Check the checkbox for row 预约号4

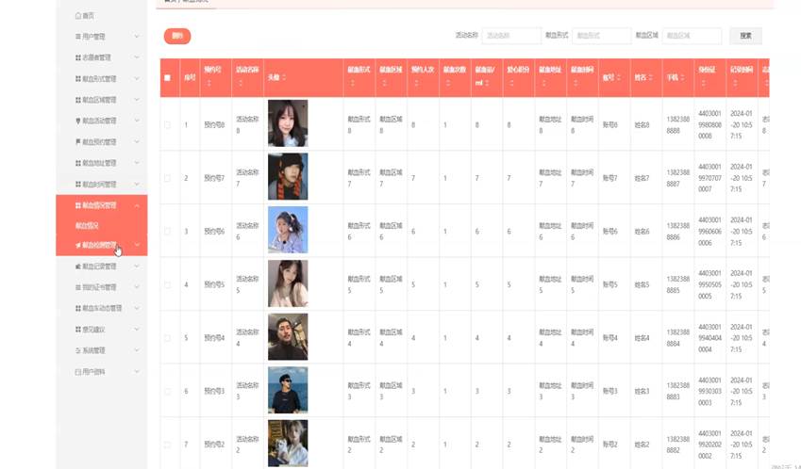tap(168, 338)
